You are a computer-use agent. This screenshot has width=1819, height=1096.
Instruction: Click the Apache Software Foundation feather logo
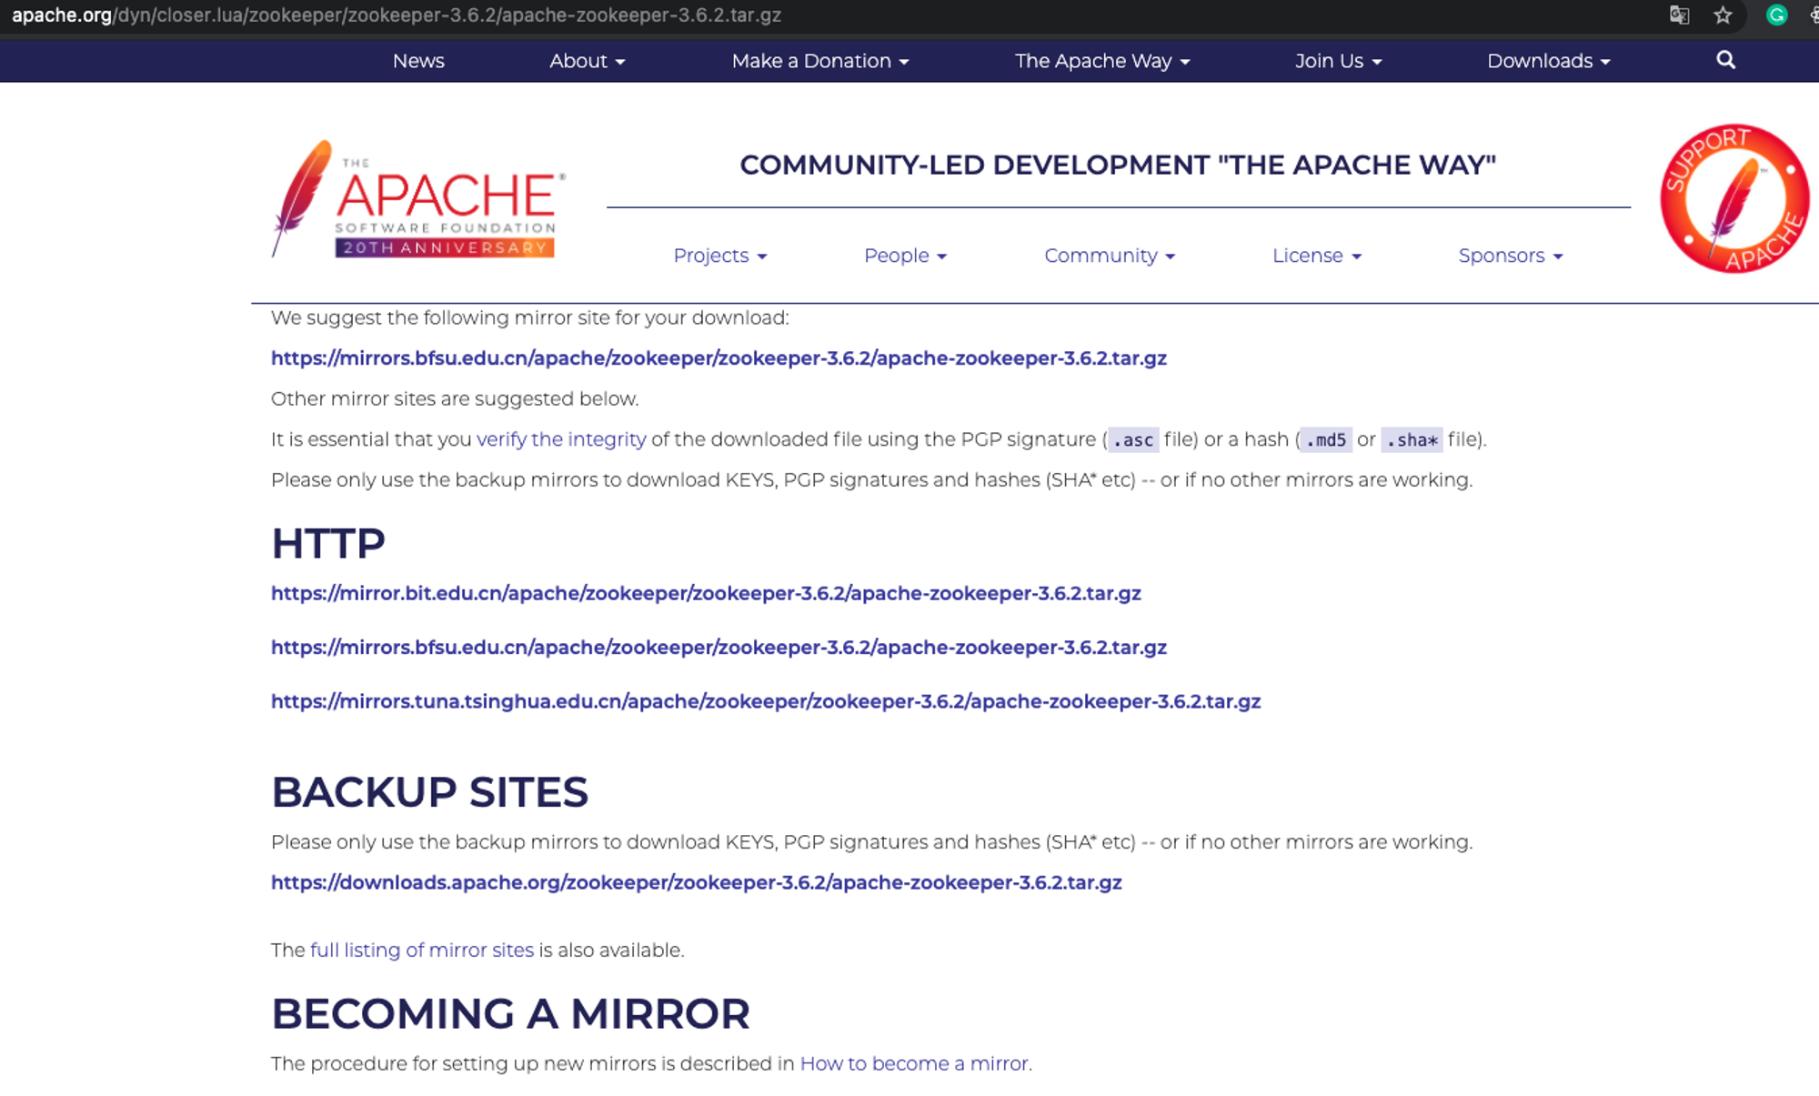[418, 199]
